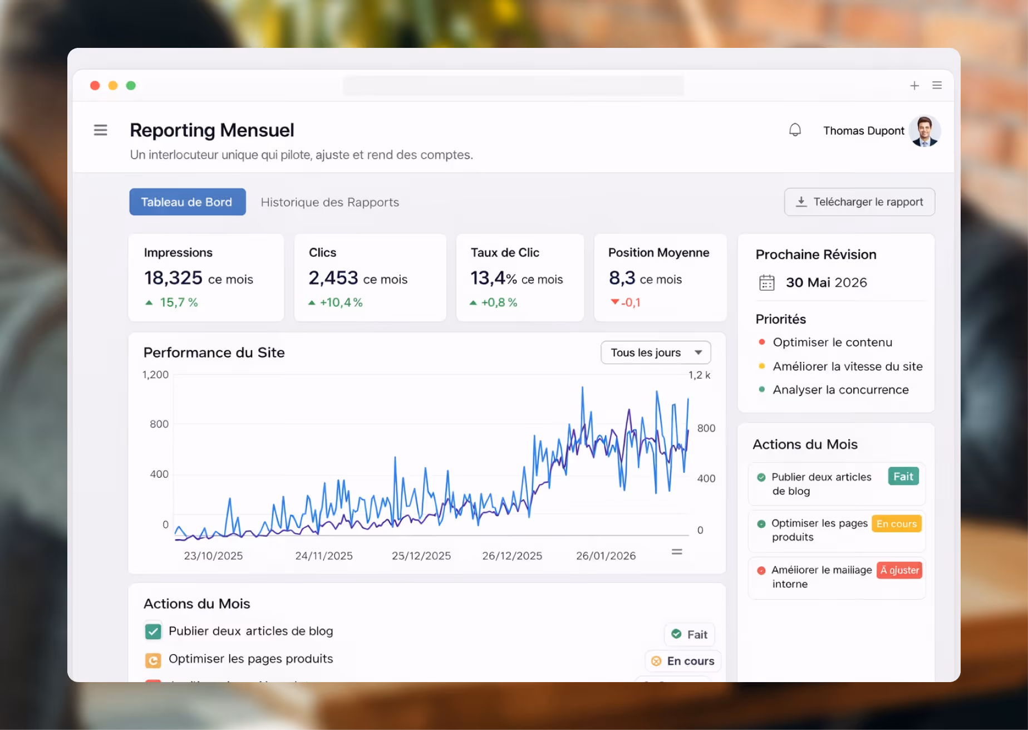
Task: Click the En cours badge in the sidebar card
Action: [896, 524]
